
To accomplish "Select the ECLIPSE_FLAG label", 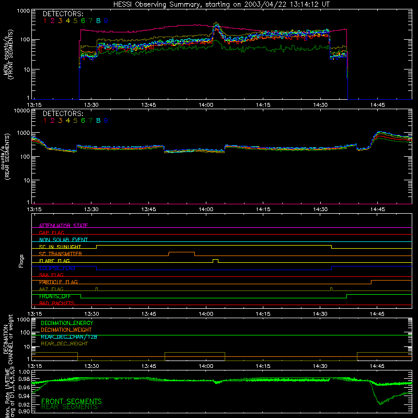I will point(57,268).
